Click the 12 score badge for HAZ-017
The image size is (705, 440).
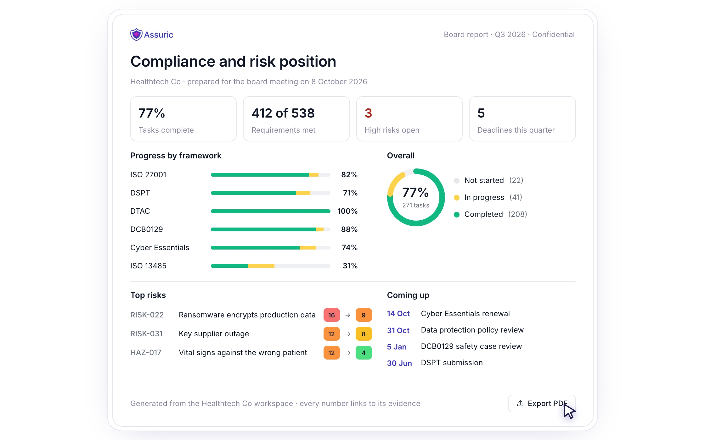[332, 353]
